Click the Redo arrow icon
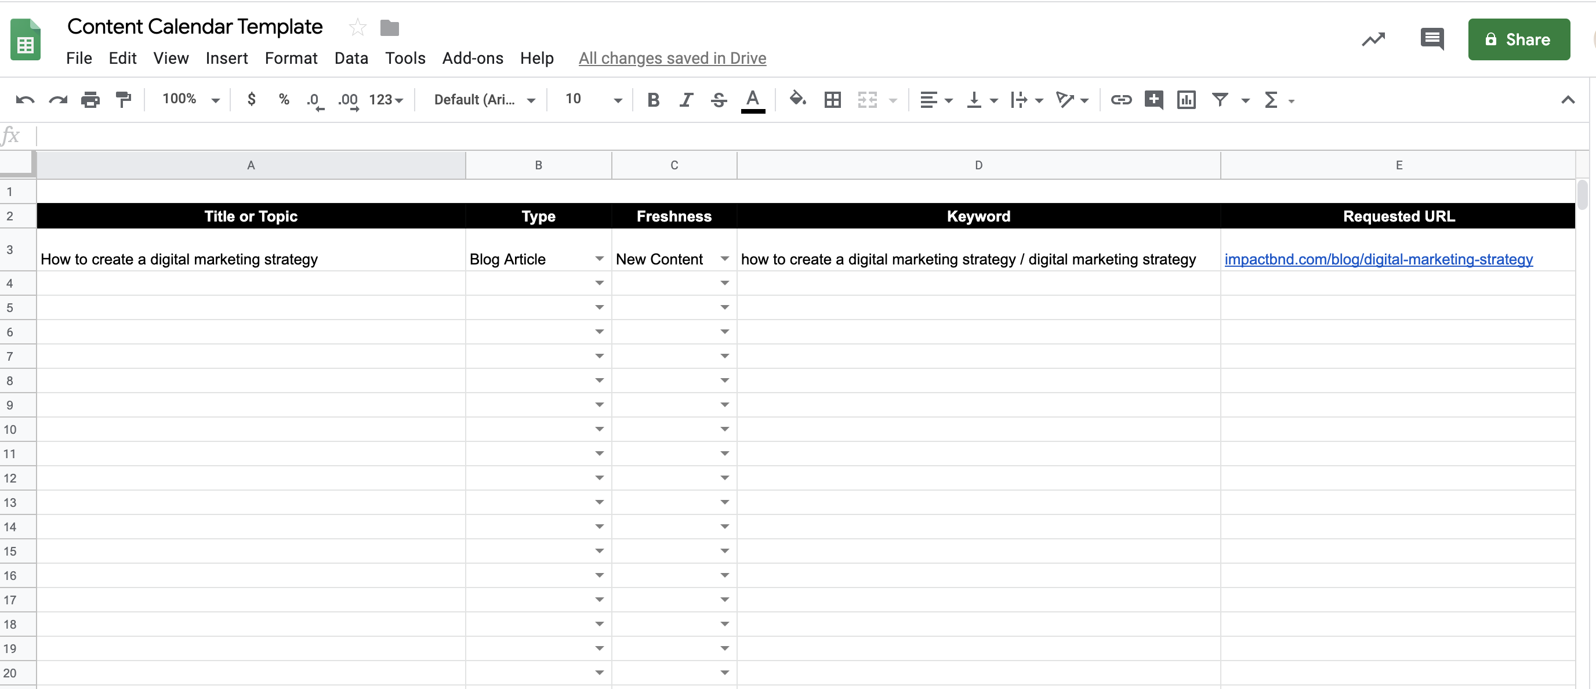 coord(58,100)
